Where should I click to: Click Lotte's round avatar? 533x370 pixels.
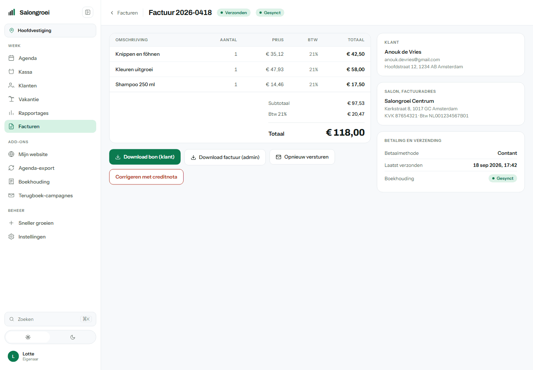[13, 356]
